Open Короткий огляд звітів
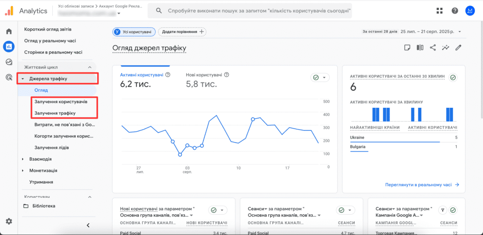 pyautogui.click(x=48, y=30)
